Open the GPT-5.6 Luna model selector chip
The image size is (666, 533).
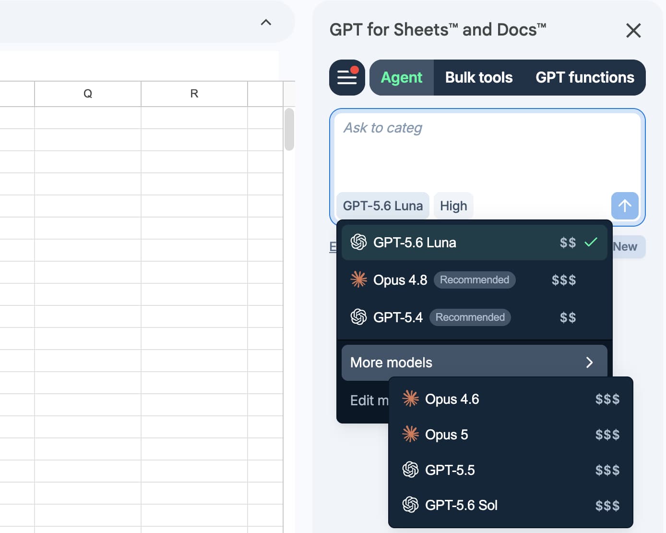point(383,206)
